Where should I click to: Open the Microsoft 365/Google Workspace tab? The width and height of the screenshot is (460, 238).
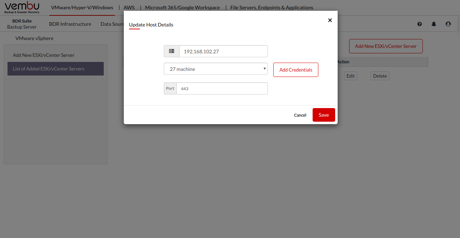point(182,8)
